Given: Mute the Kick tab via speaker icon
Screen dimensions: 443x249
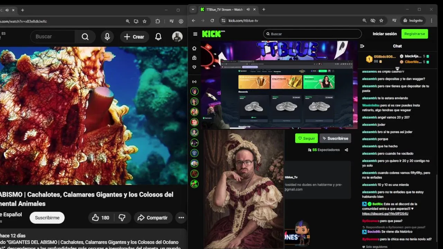Looking at the screenshot, I should pyautogui.click(x=248, y=9).
